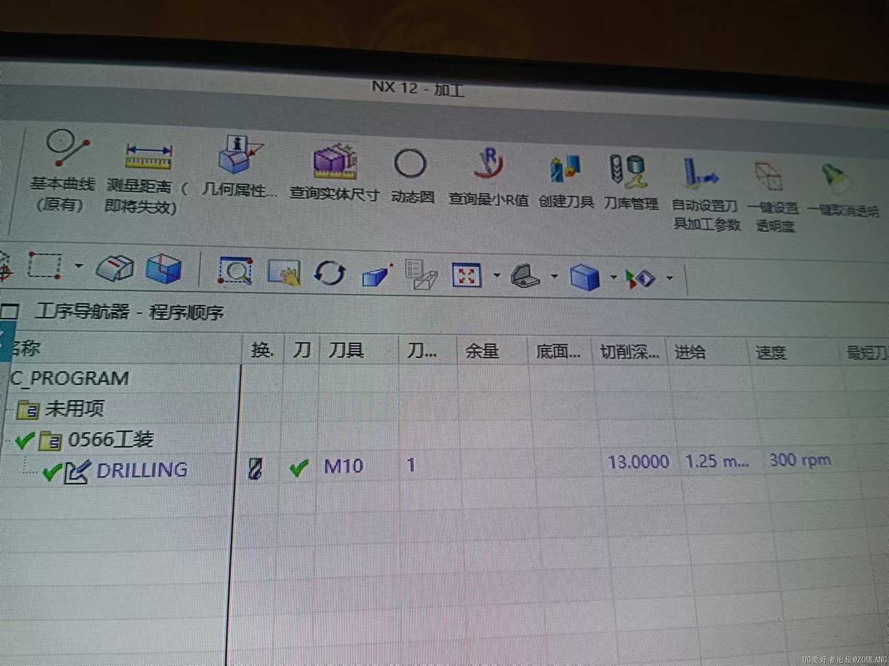889x666 pixels.
Task: Click the view orientation icon
Action: point(525,275)
